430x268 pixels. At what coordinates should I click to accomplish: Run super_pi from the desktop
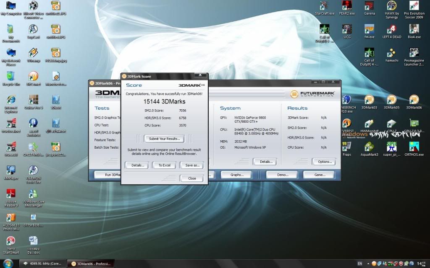pyautogui.click(x=391, y=147)
